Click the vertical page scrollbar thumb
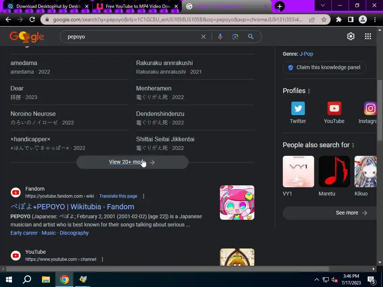Image resolution: width=383 pixels, height=287 pixels. point(379,110)
